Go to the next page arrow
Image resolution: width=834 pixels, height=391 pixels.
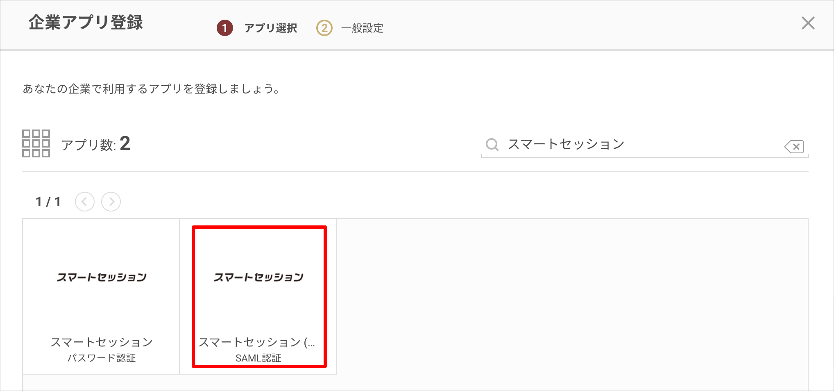point(111,202)
